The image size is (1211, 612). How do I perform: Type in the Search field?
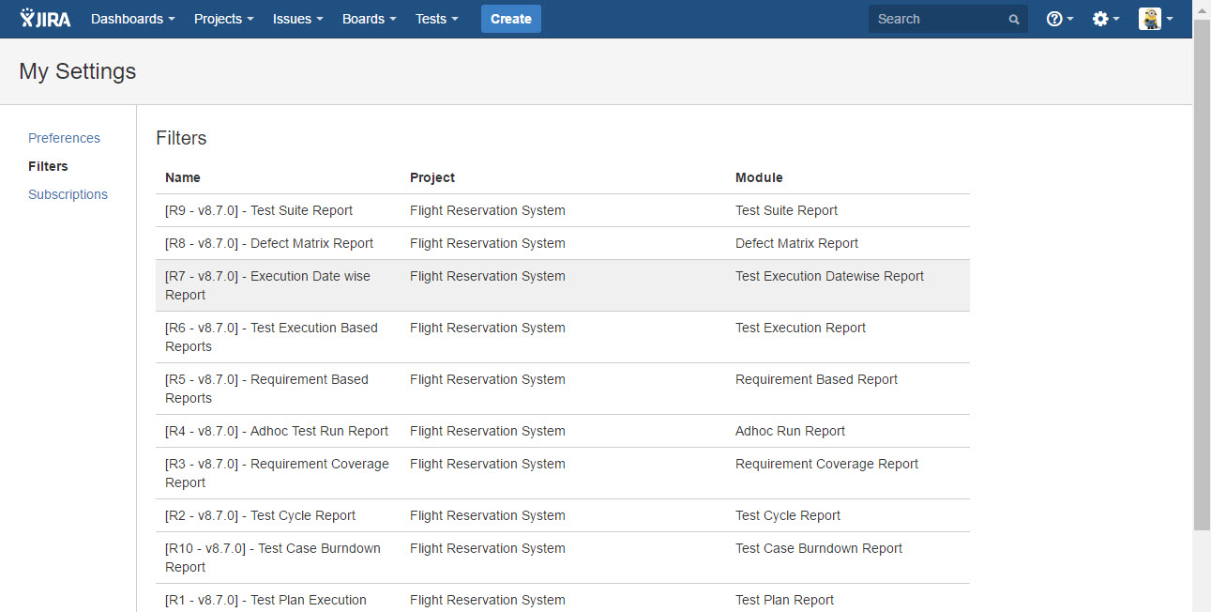coord(938,19)
